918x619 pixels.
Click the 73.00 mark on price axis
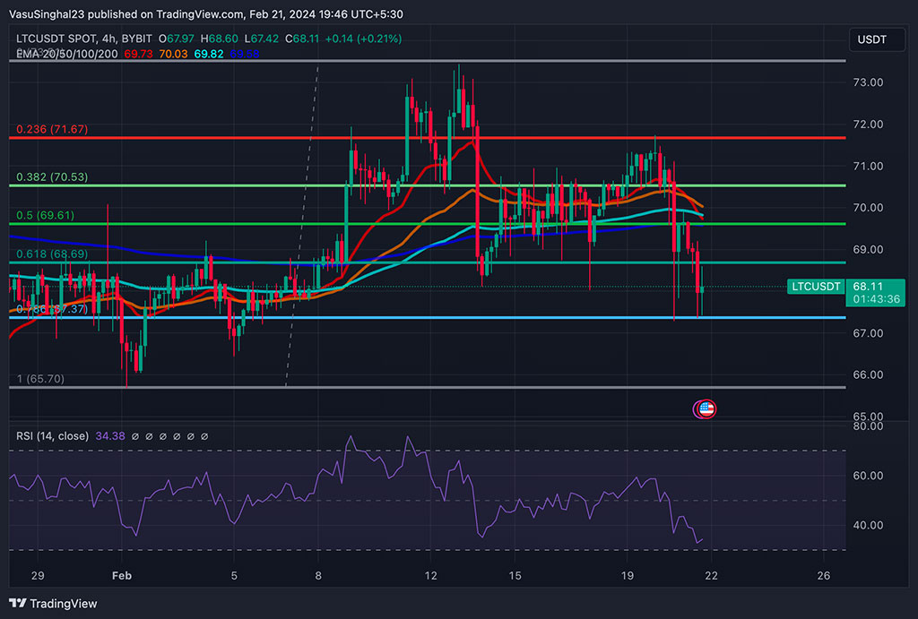click(868, 82)
